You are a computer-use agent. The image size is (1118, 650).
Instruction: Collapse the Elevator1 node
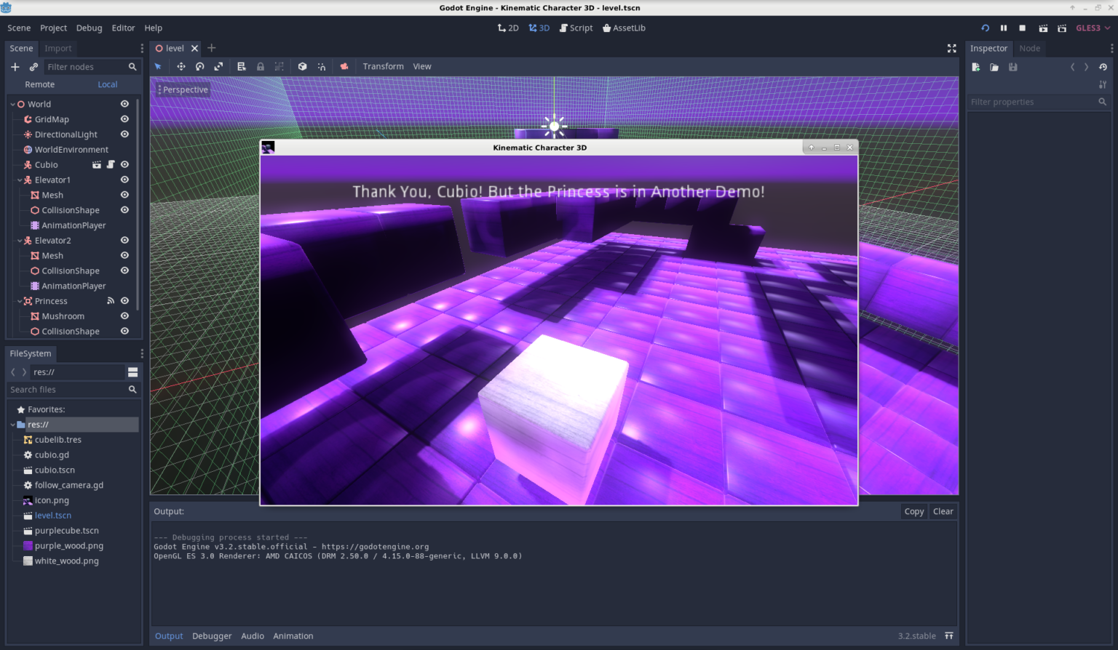[x=20, y=180]
